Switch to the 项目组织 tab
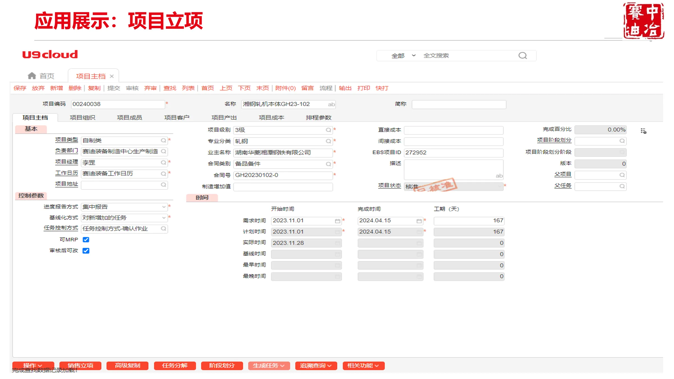Screen dimensions: 674x379 [82, 118]
